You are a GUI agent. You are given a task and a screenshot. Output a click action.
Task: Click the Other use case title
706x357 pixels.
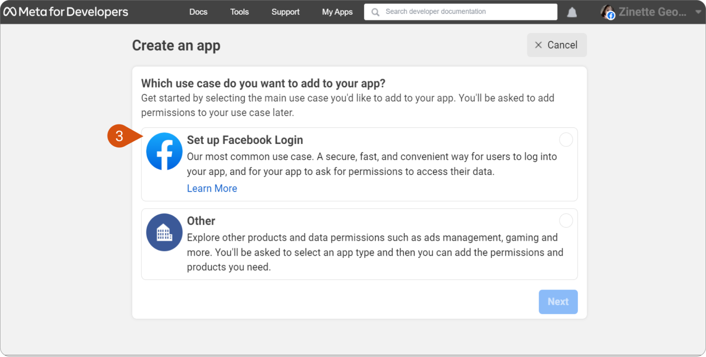pos(201,221)
